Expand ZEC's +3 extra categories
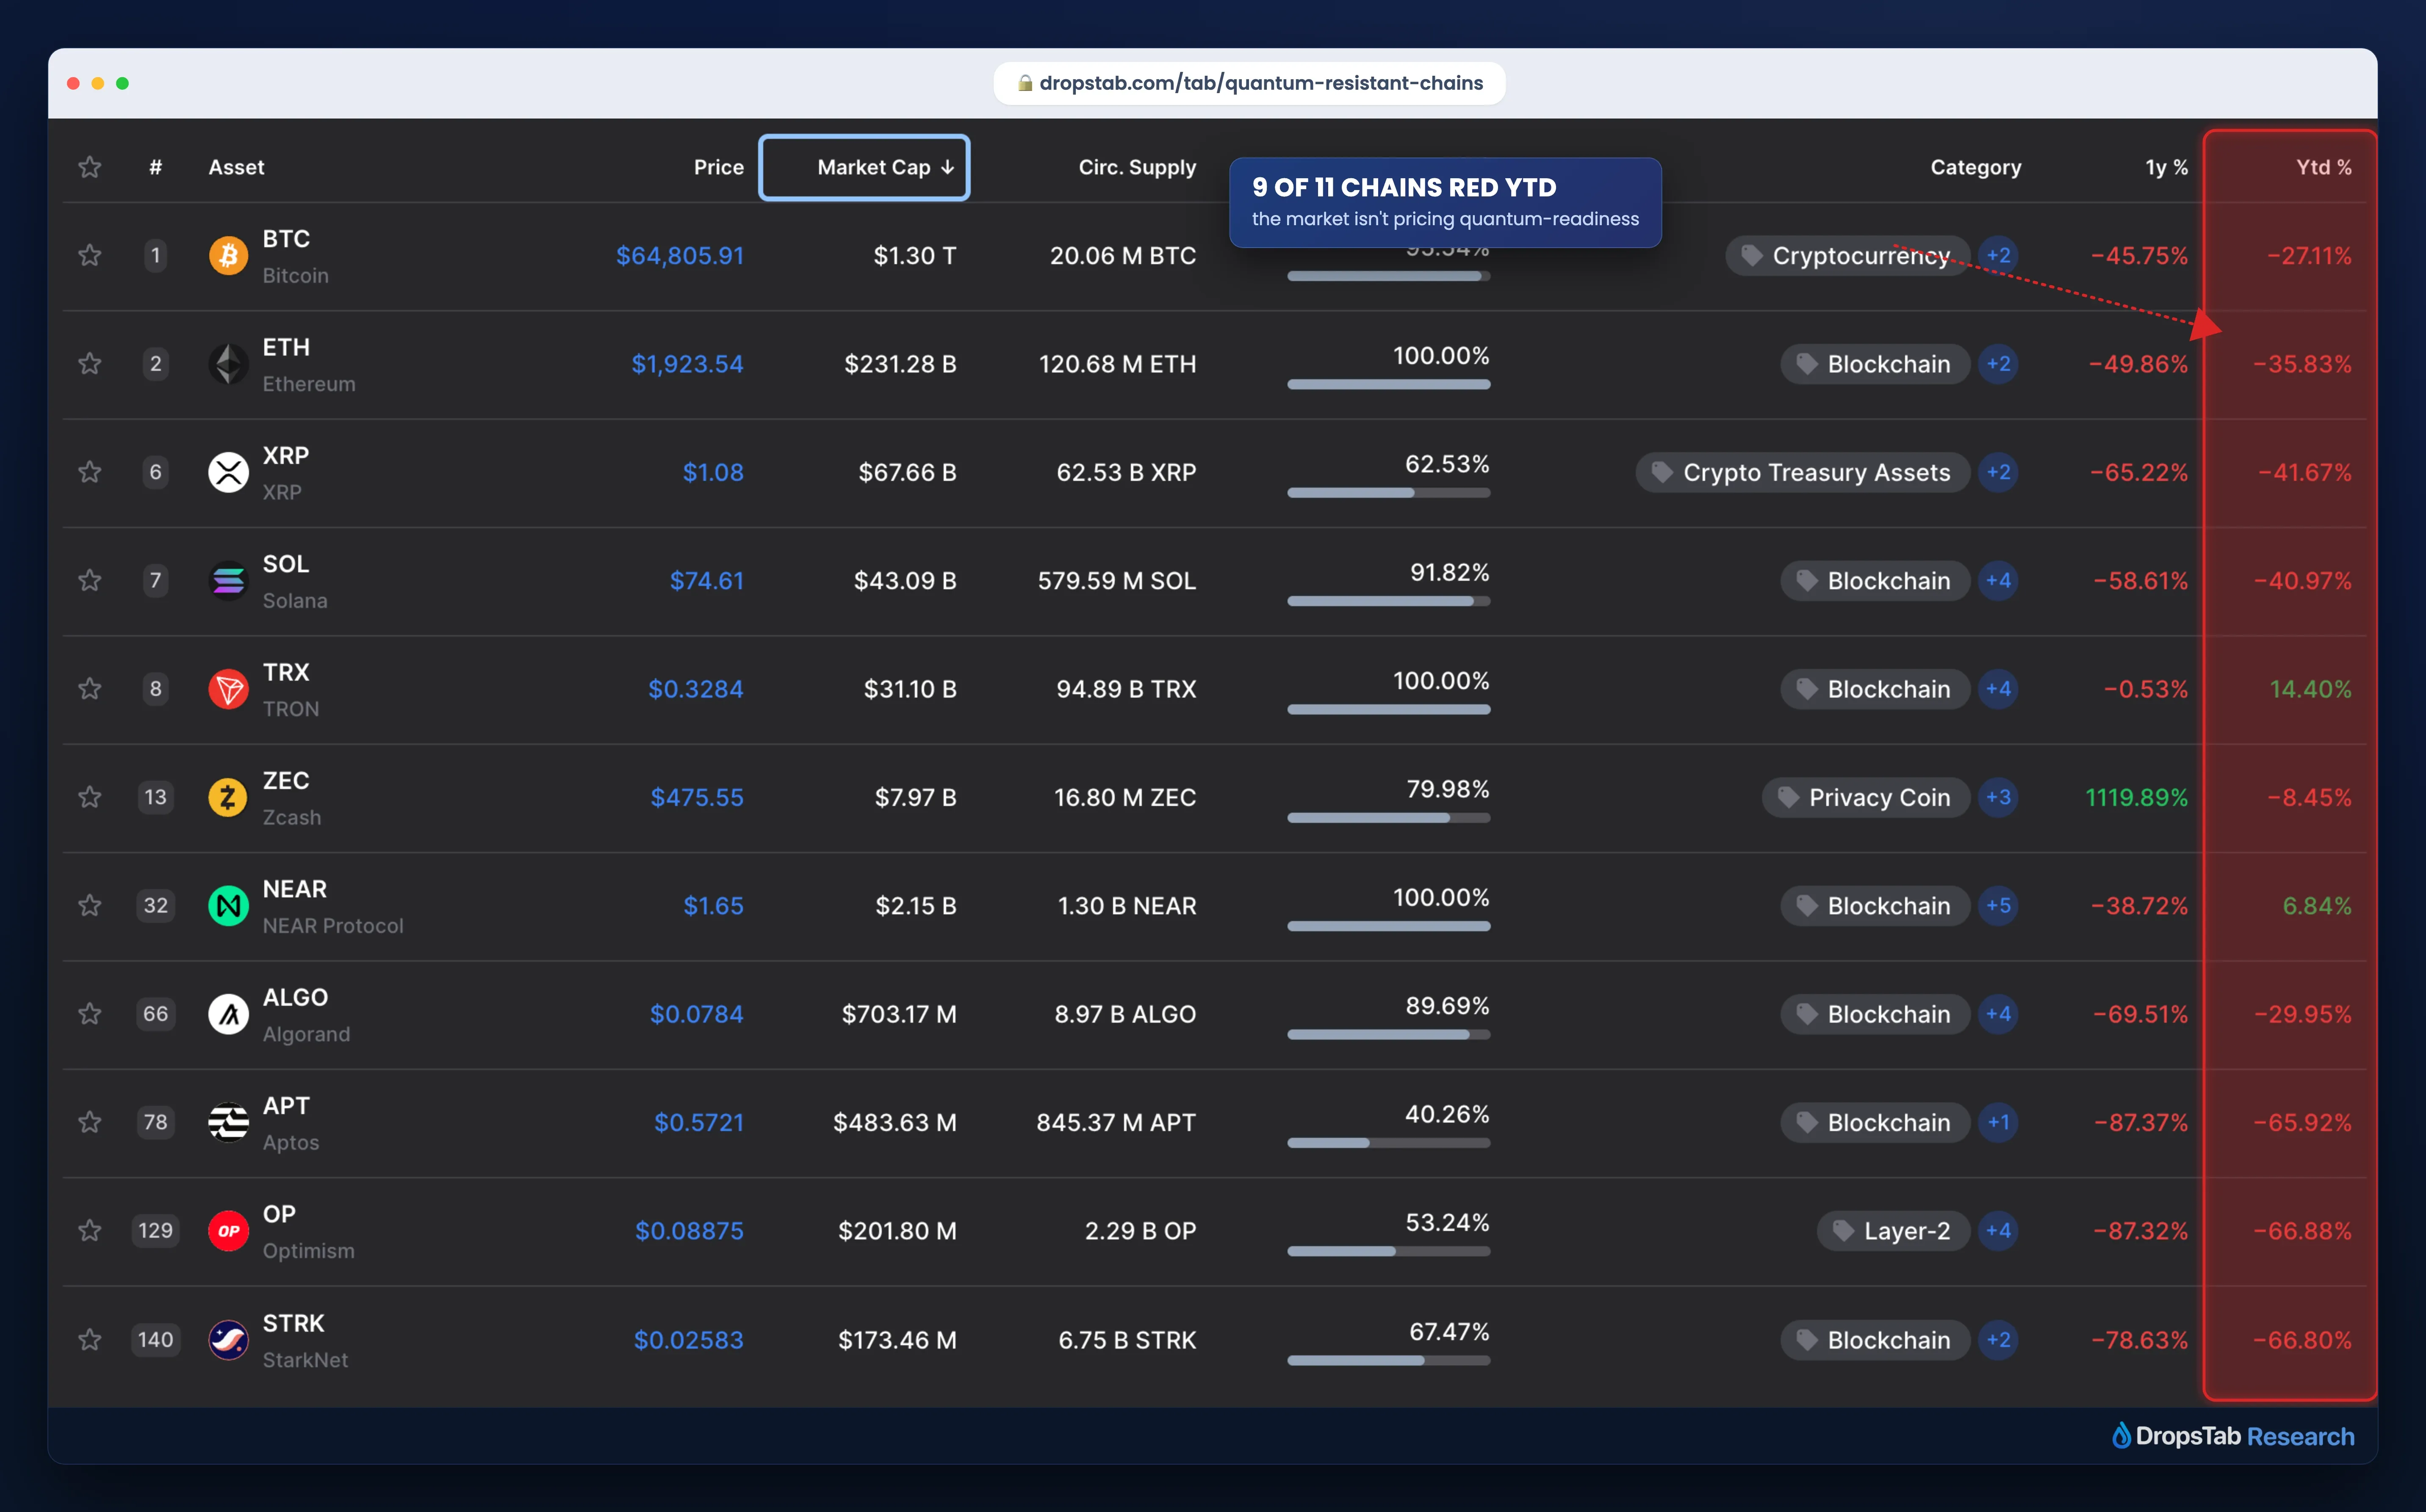 tap(1998, 797)
